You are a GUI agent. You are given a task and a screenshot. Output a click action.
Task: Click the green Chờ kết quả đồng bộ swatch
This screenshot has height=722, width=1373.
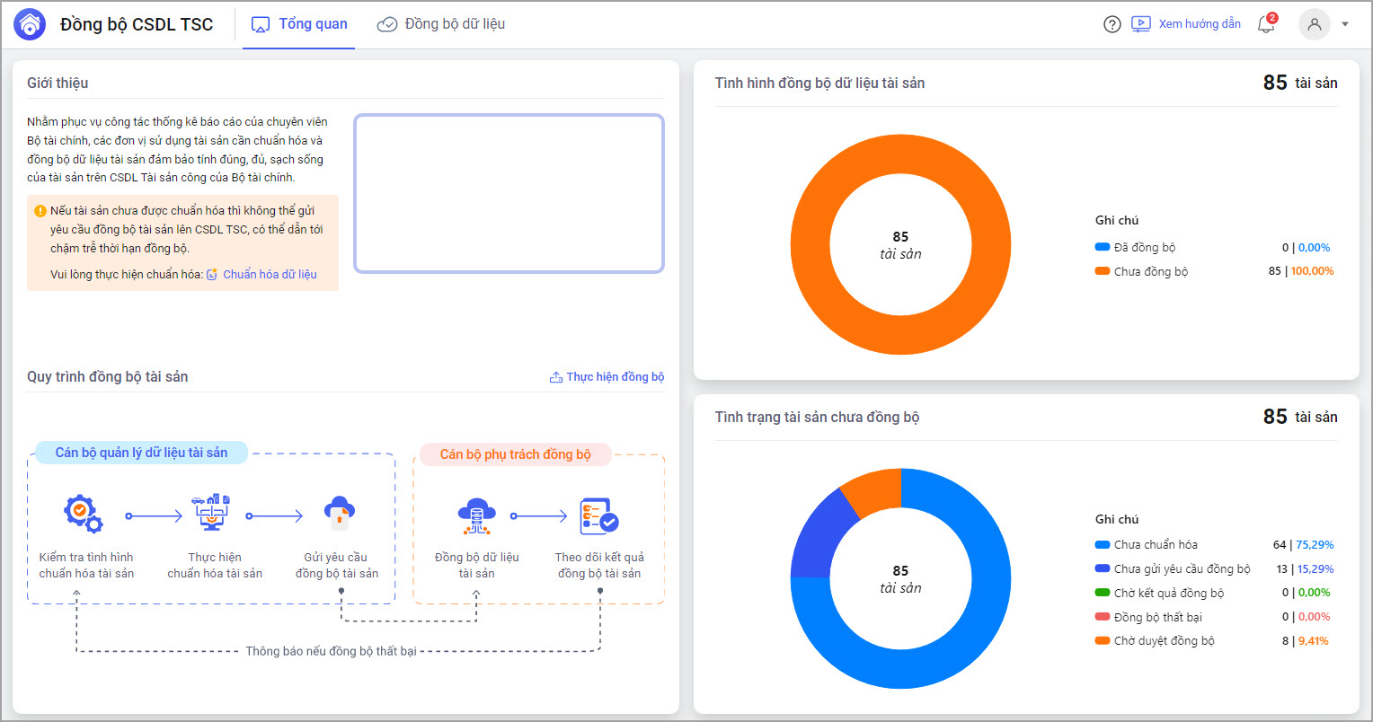[x=1103, y=593]
